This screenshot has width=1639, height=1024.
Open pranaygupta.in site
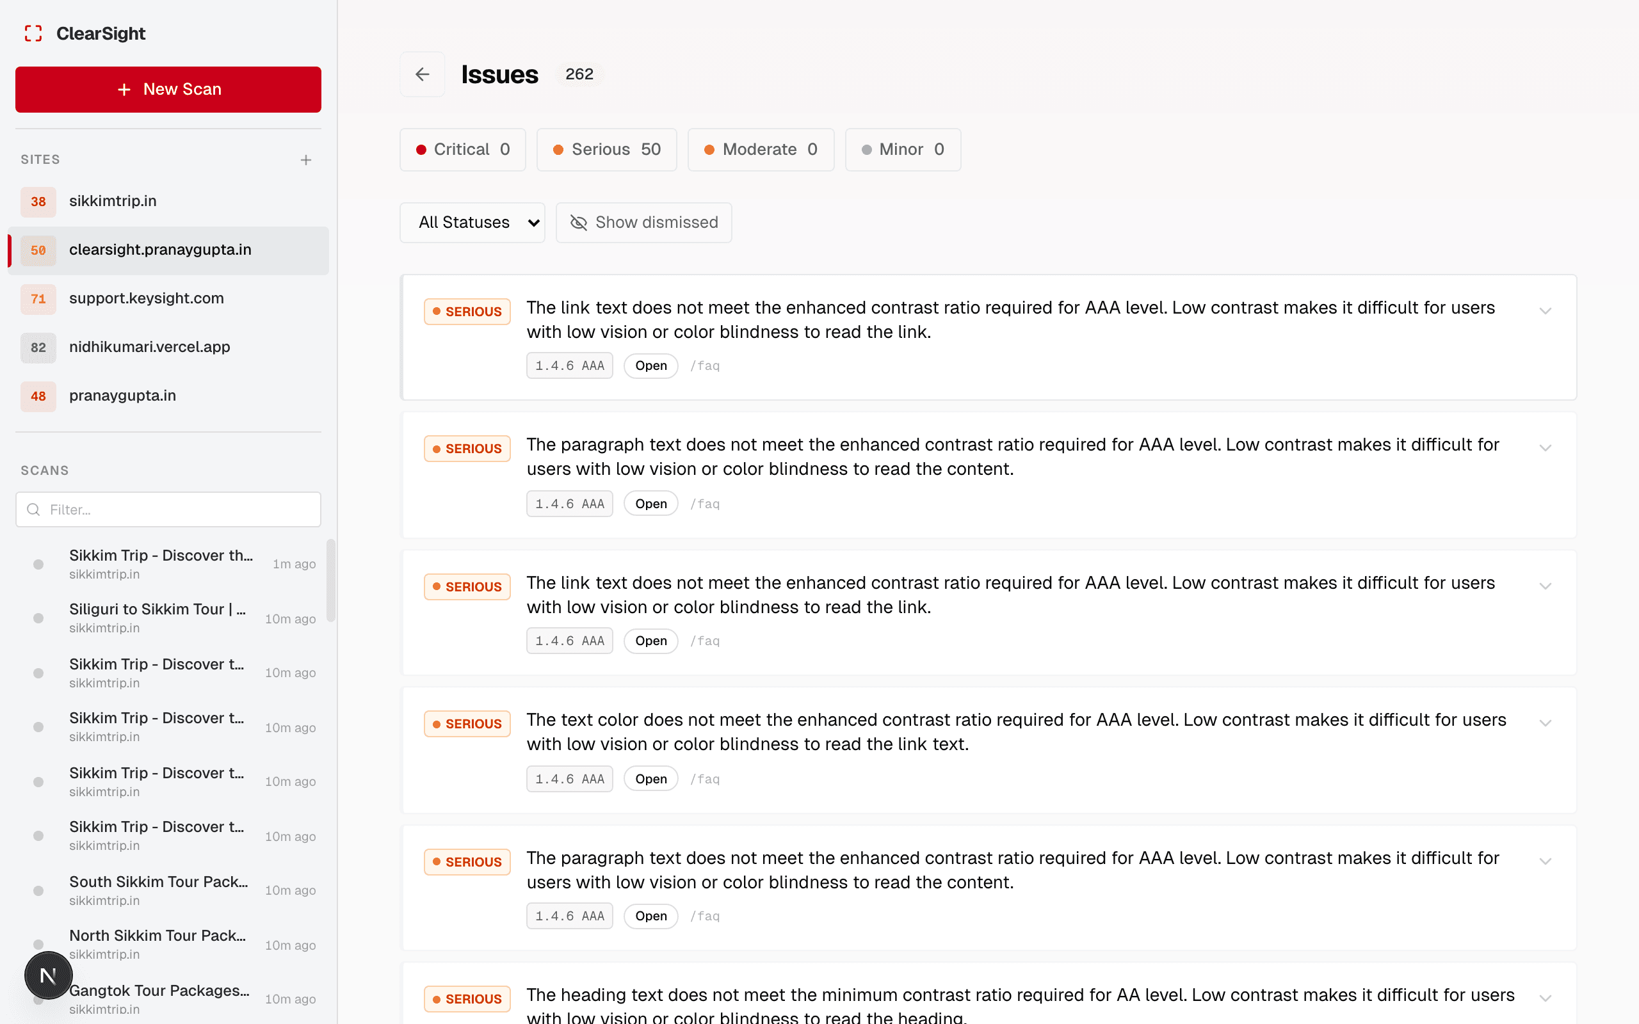pyautogui.click(x=168, y=396)
